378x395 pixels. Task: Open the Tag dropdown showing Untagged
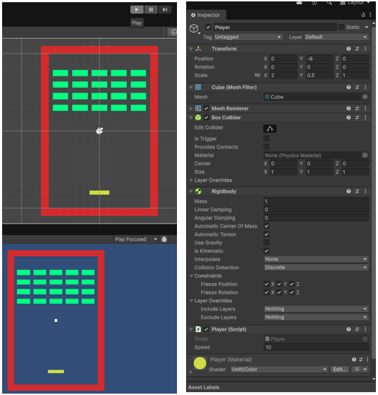point(248,37)
